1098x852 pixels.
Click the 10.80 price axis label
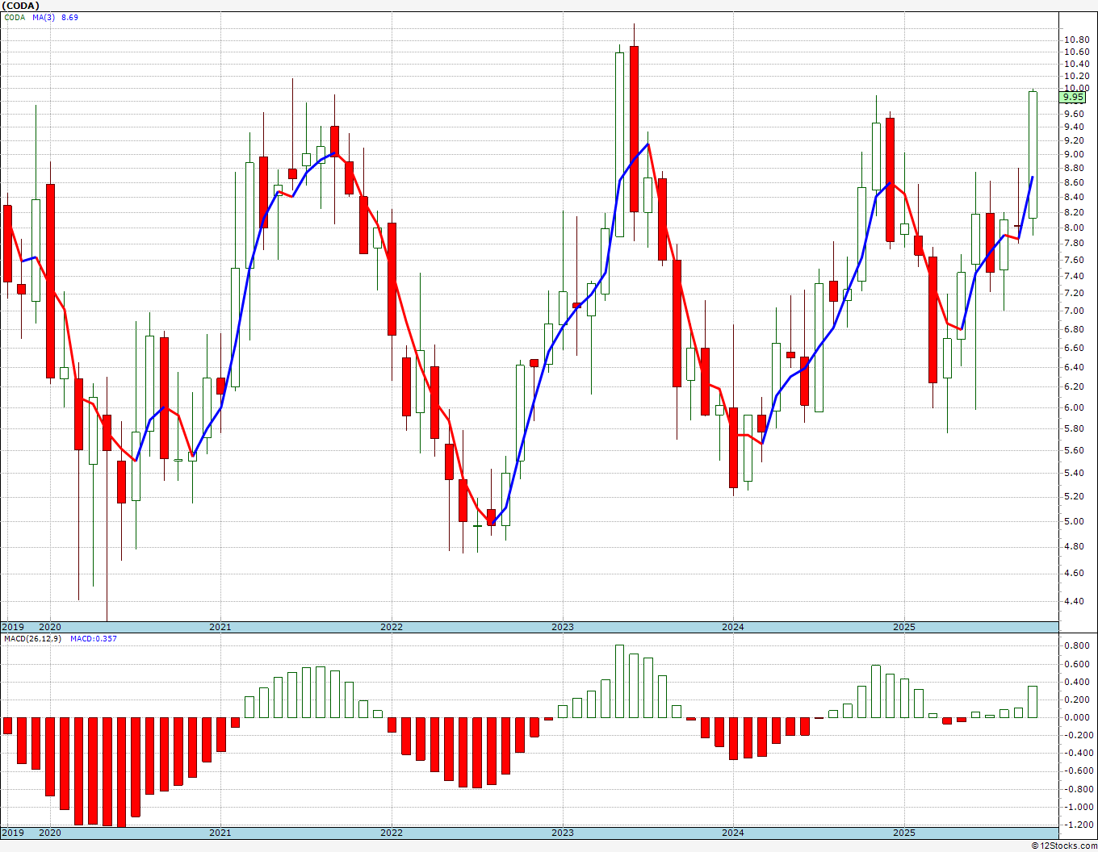click(x=1076, y=40)
